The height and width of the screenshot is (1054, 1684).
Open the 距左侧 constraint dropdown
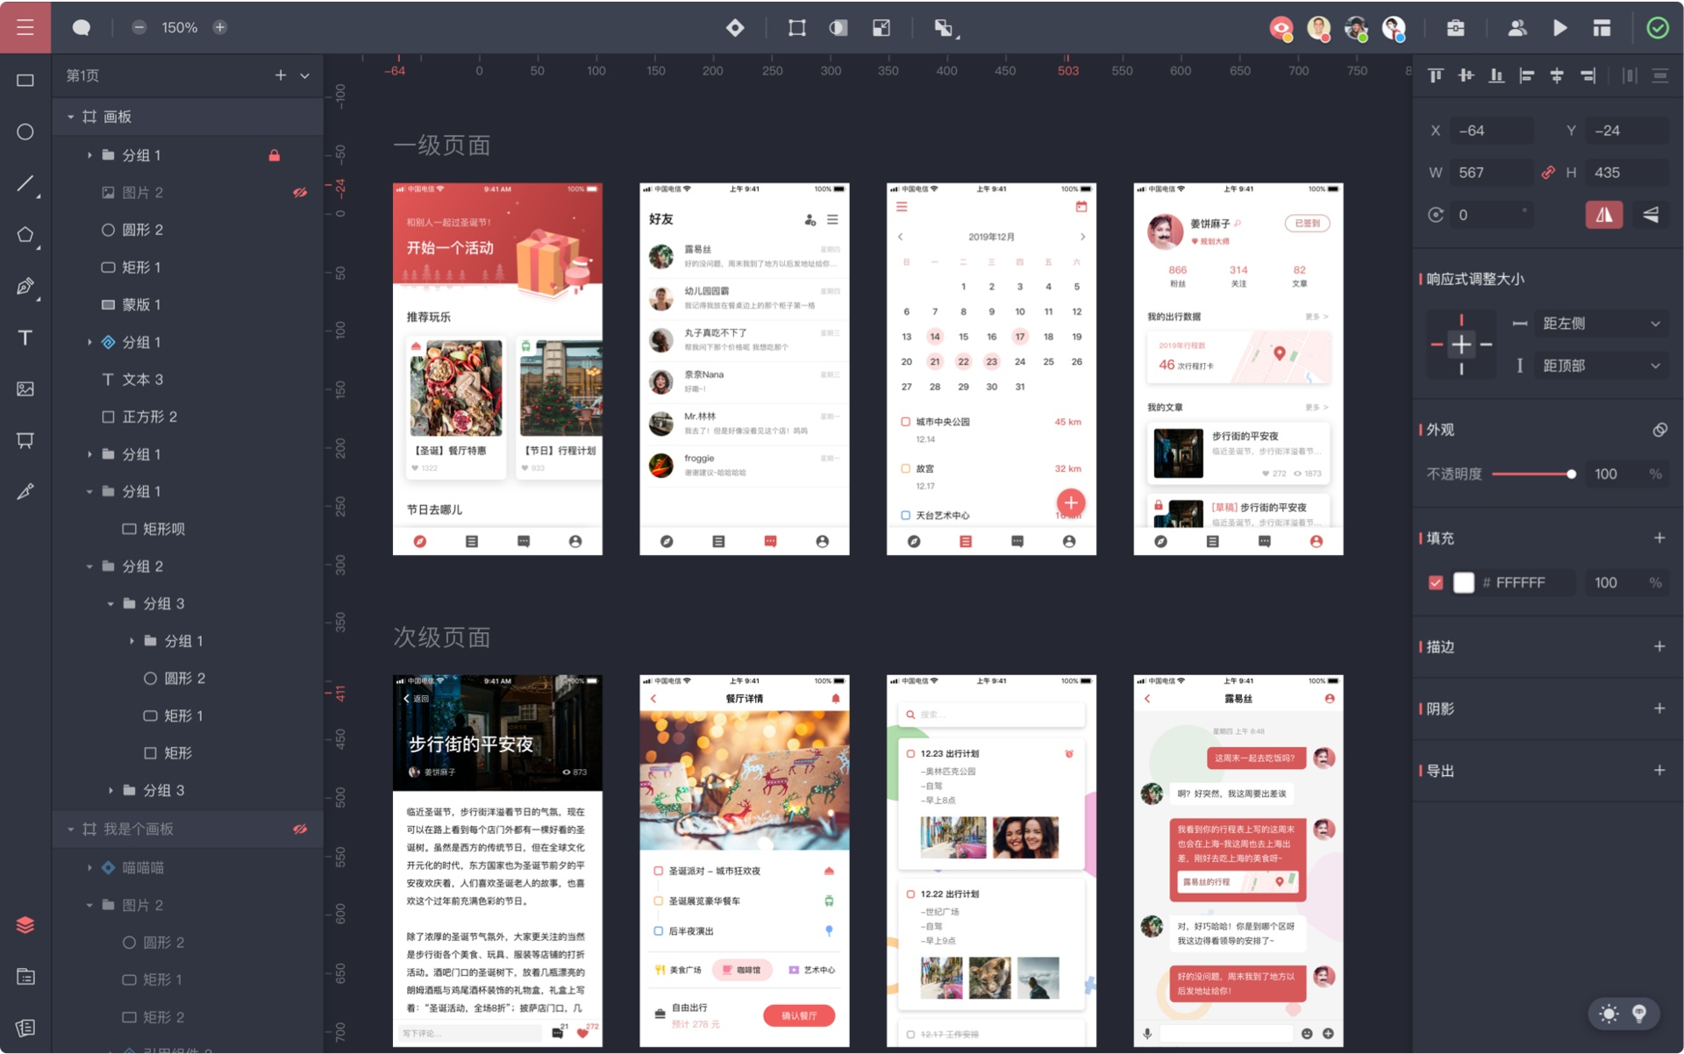pyautogui.click(x=1656, y=324)
